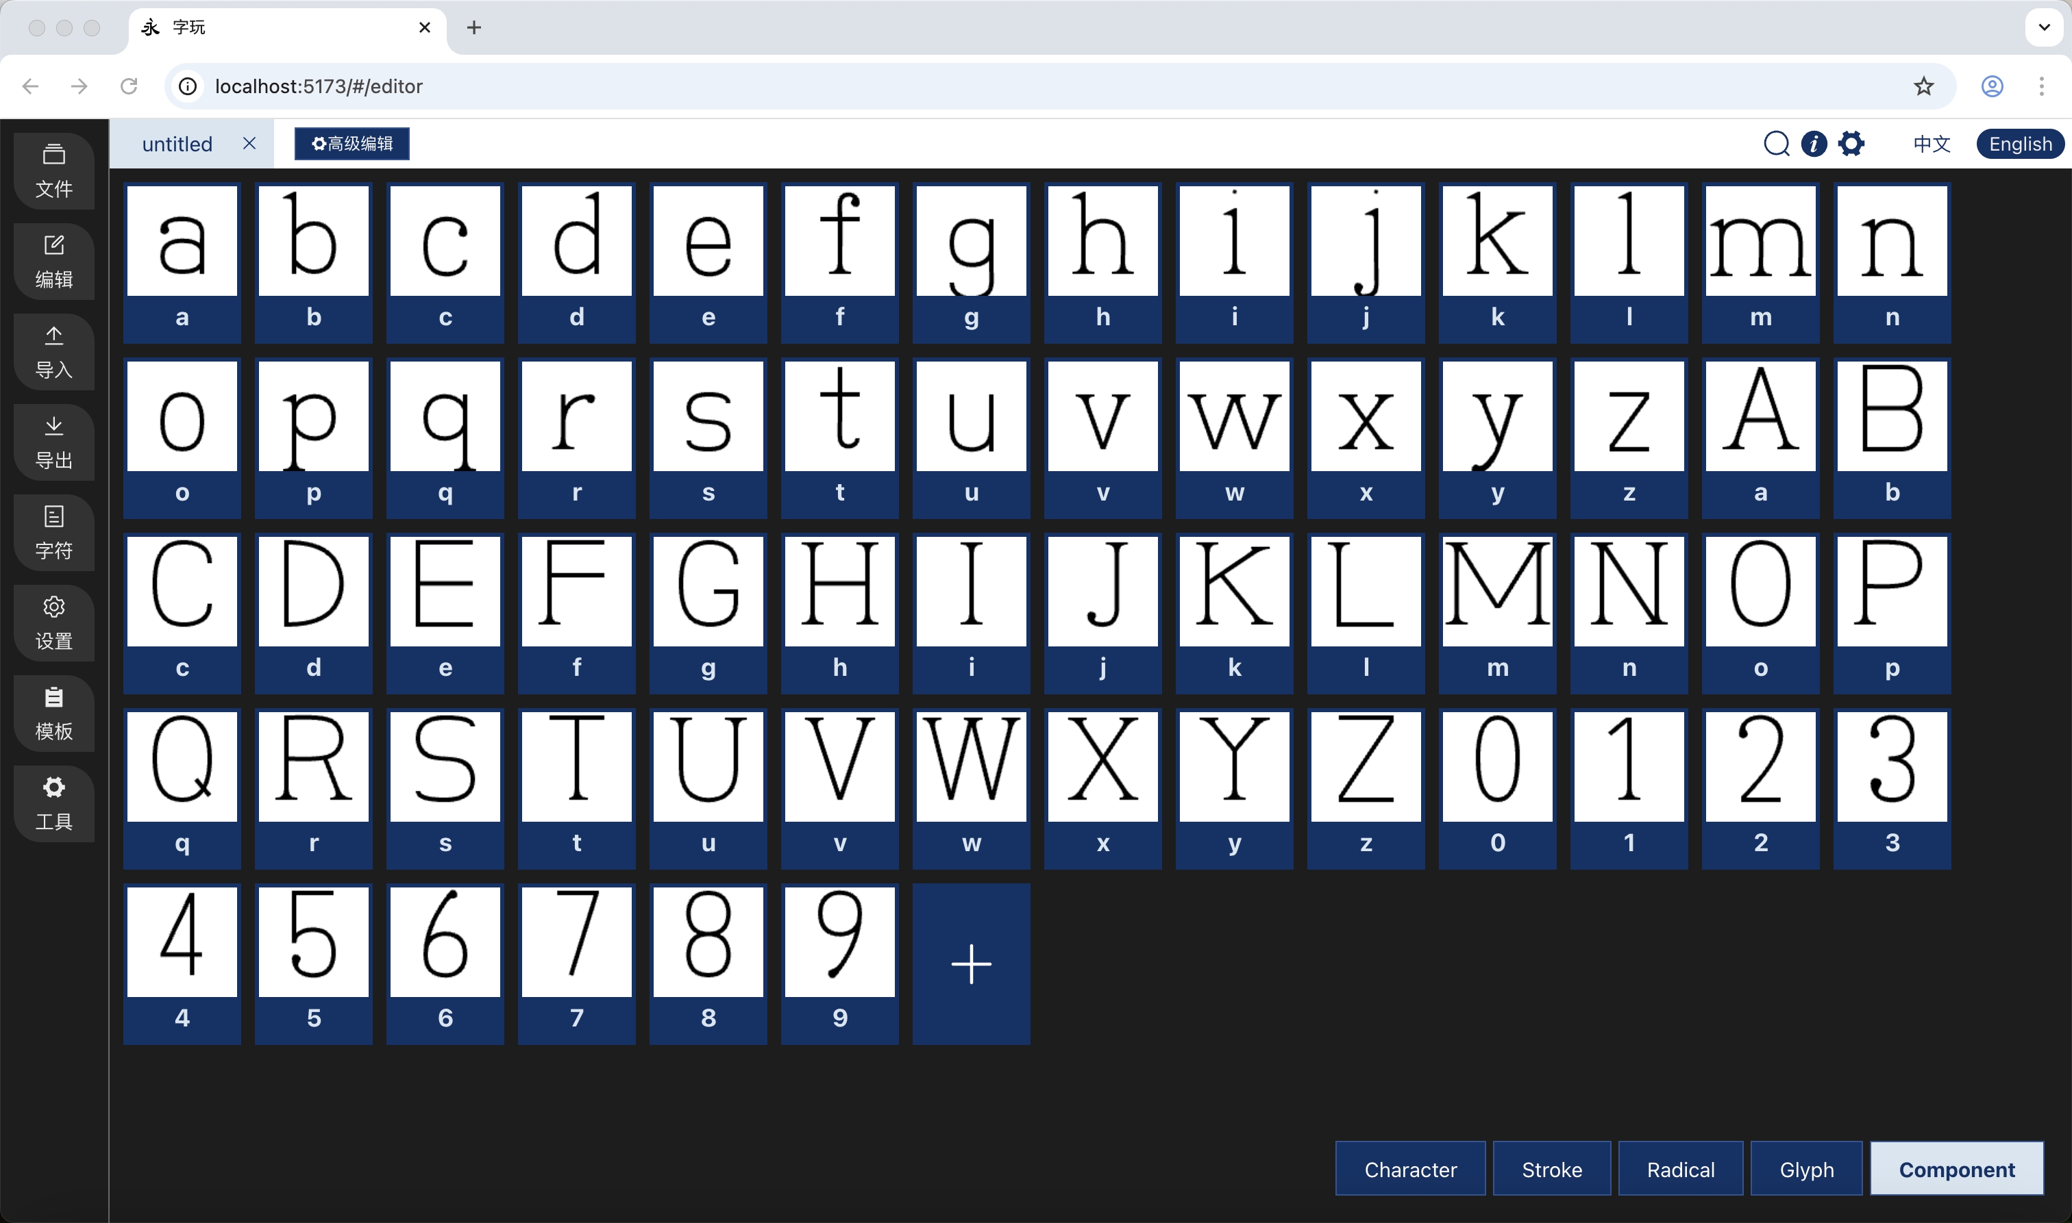Image resolution: width=2072 pixels, height=1223 pixels.
Task: Click the search magnifier icon
Action: click(x=1776, y=144)
